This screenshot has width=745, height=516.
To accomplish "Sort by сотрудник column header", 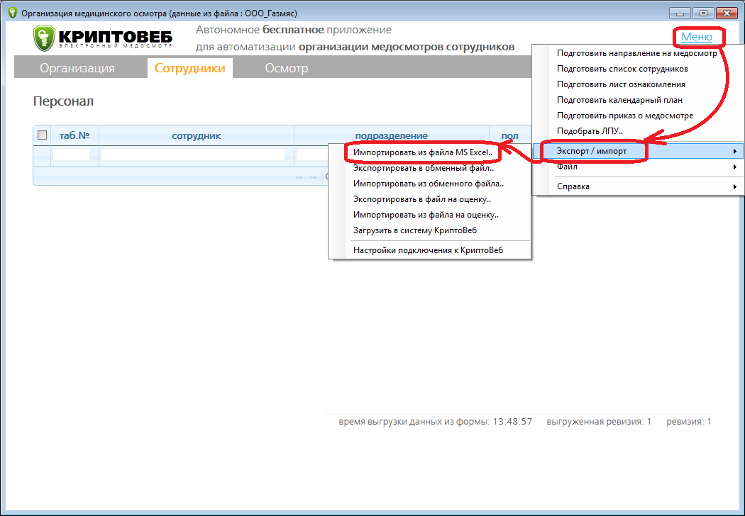I will pos(196,135).
